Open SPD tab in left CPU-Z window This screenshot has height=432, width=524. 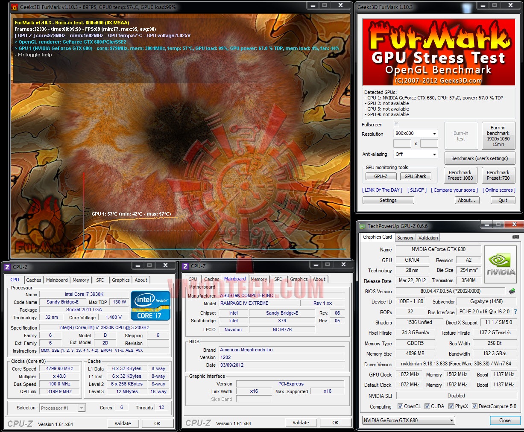[100, 280]
